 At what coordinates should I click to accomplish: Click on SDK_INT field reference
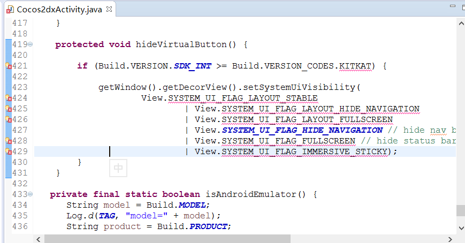pyautogui.click(x=193, y=66)
